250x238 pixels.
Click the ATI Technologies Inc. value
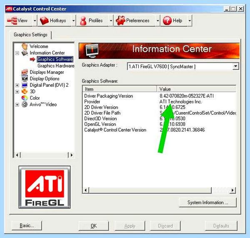181,102
